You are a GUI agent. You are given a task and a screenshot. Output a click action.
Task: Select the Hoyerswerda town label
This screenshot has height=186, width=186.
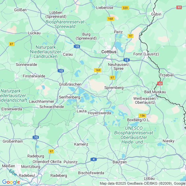99,113
